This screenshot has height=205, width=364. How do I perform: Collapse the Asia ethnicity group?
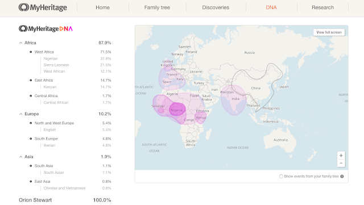pyautogui.click(x=20, y=157)
